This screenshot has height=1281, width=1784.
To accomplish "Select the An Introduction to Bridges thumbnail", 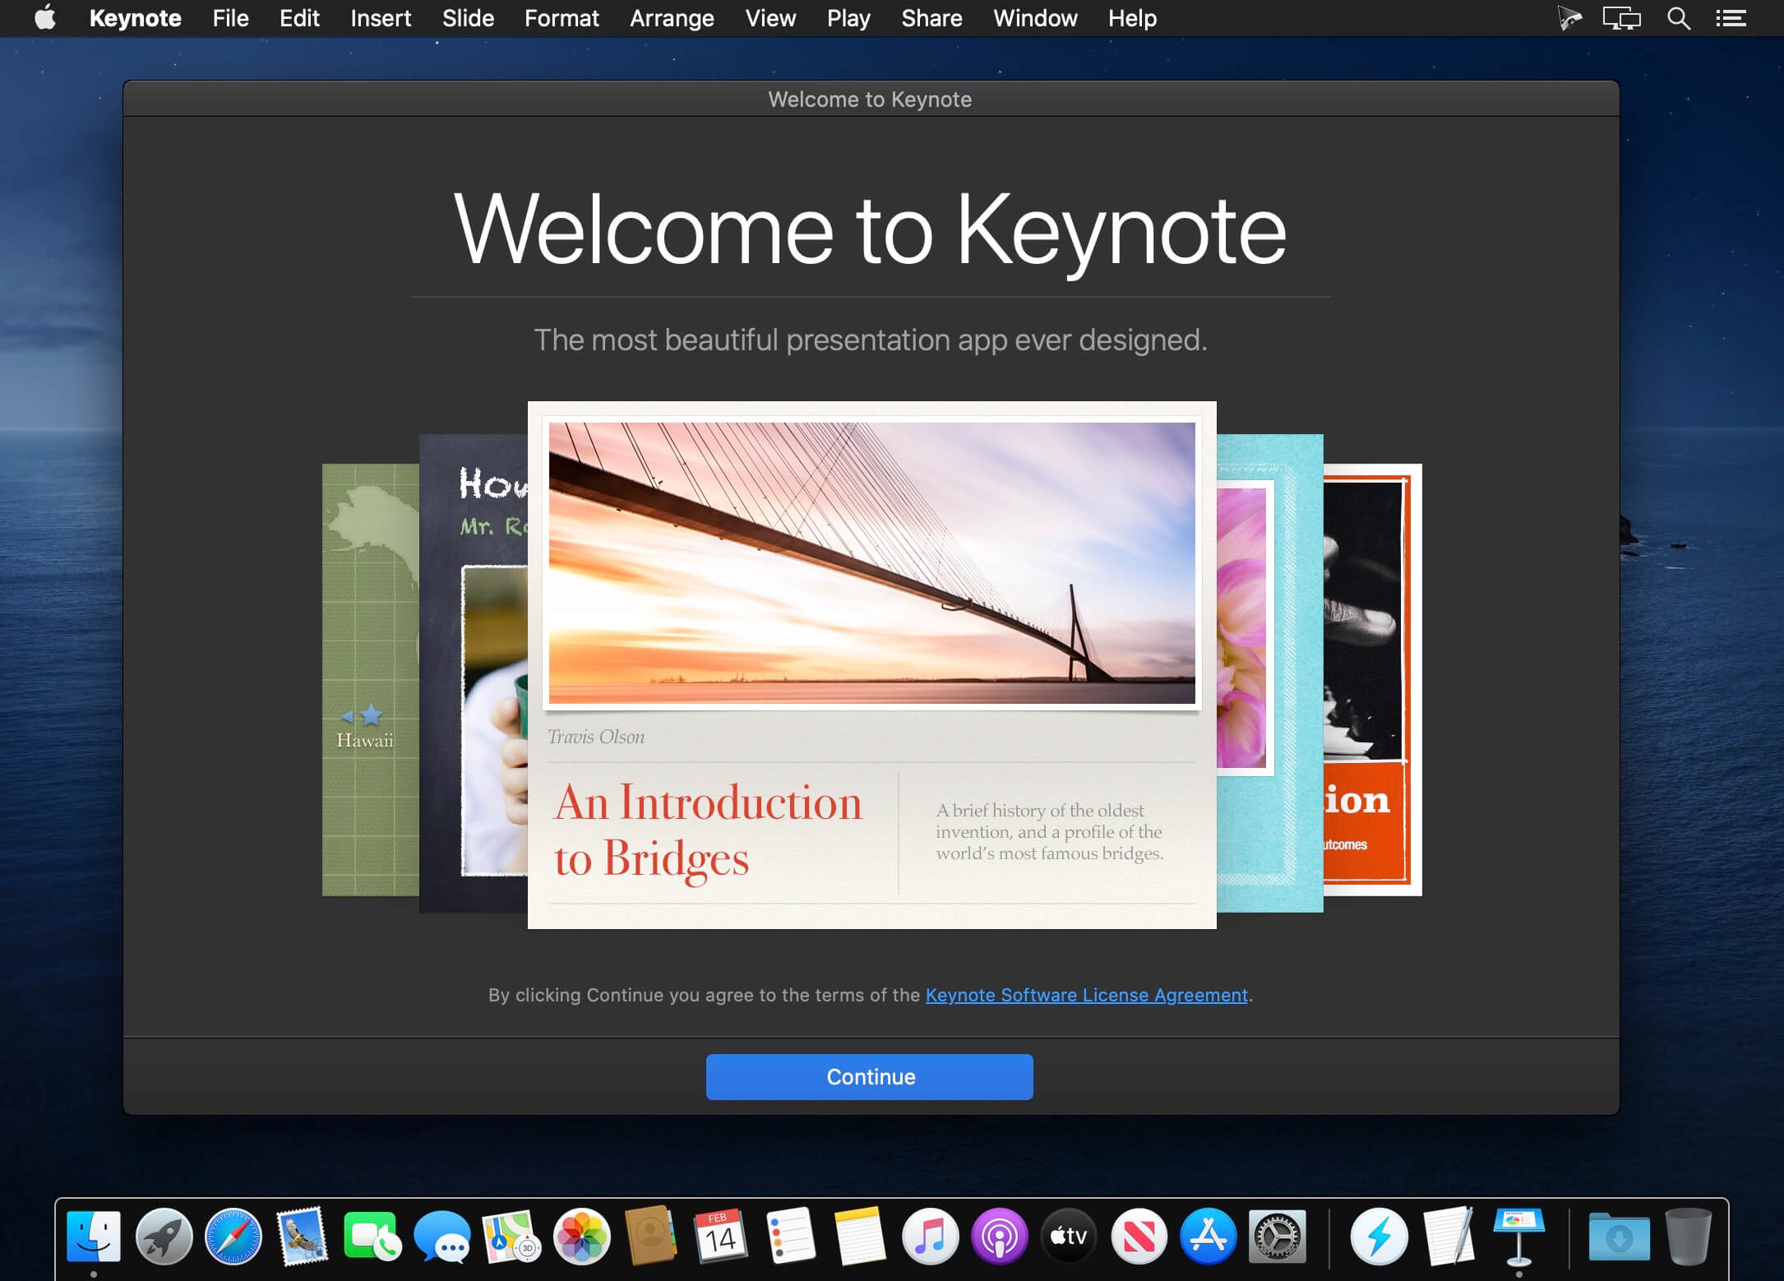I will coord(871,664).
